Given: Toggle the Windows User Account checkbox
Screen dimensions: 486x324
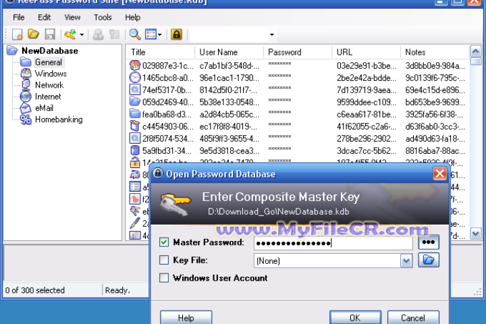Looking at the screenshot, I should [164, 277].
